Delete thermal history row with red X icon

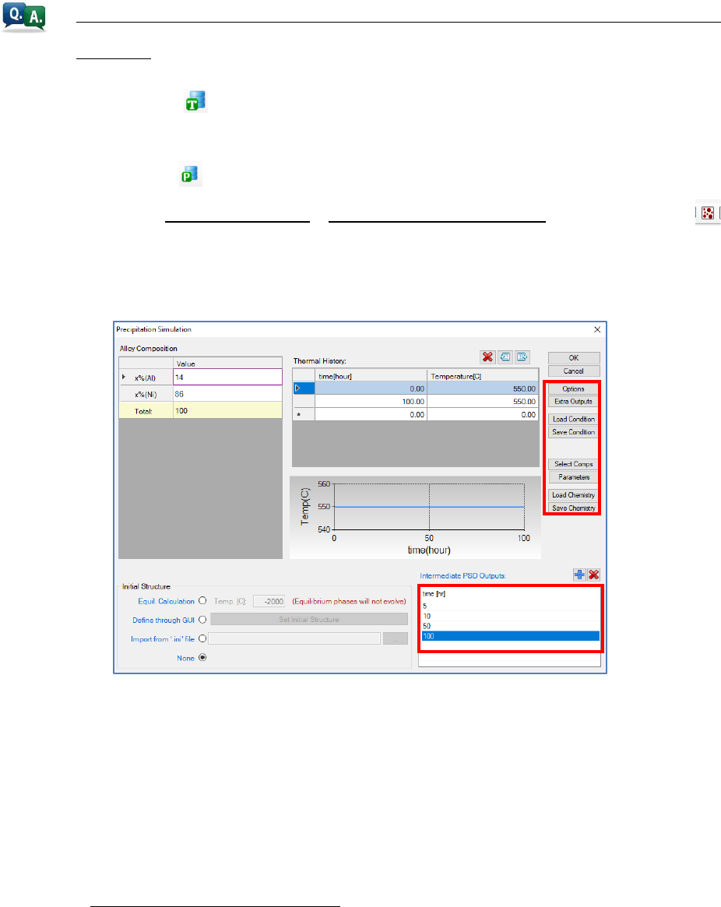pyautogui.click(x=487, y=357)
